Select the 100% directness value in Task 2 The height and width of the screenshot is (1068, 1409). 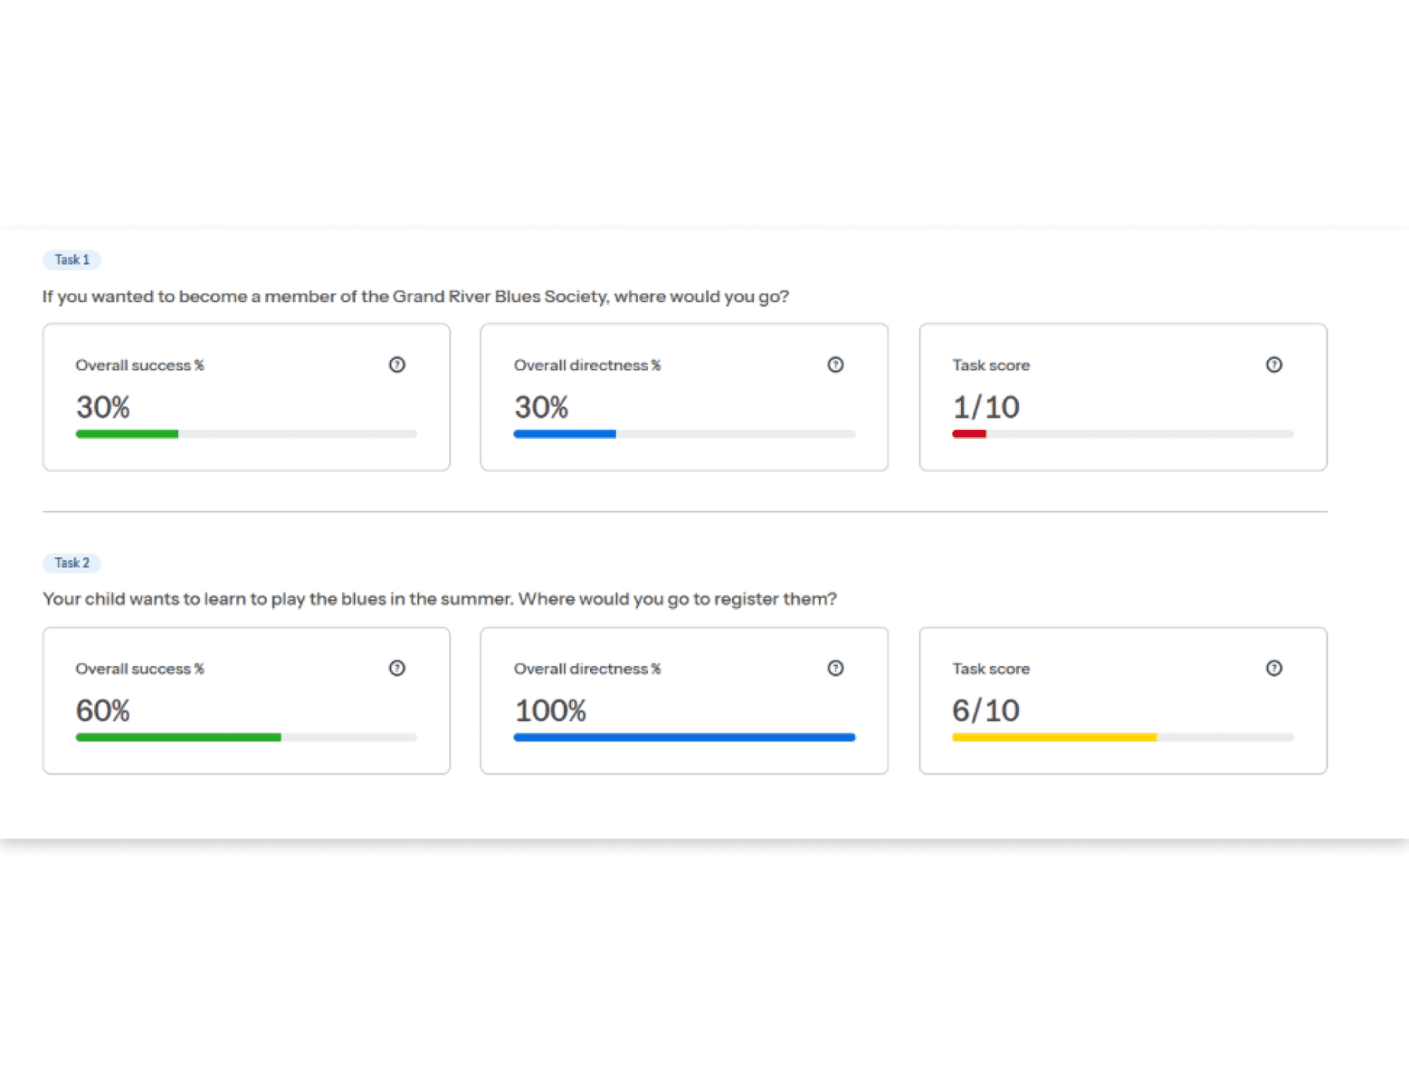[550, 711]
